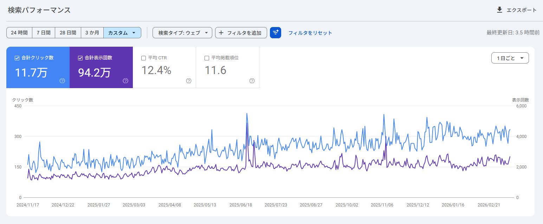Image resolution: width=543 pixels, height=224 pixels.
Task: Open the advanced filter icon next to filters
Action: (275, 33)
